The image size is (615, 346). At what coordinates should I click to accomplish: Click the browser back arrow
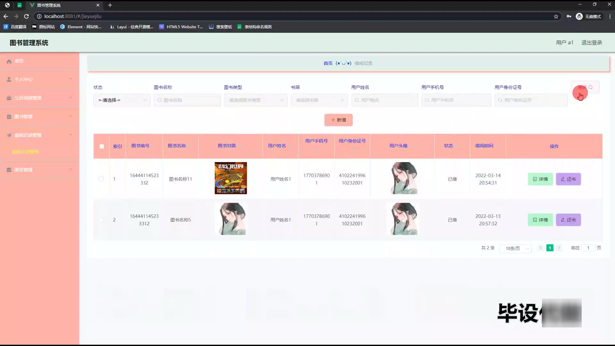pos(6,16)
